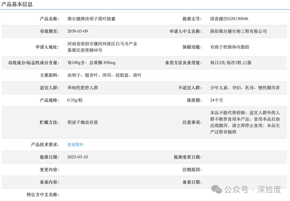Screen dimensions: 290x201
Task: Select storage method 阴凉干燥处存放
Action: (x=83, y=122)
